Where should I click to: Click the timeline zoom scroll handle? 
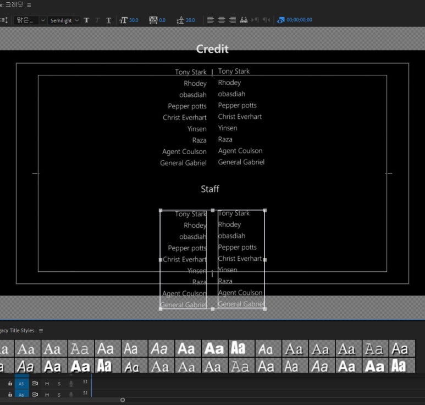click(123, 400)
